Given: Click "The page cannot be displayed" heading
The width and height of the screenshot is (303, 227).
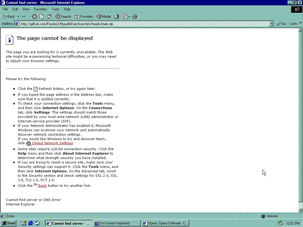Looking at the screenshot, I should pos(54,38).
